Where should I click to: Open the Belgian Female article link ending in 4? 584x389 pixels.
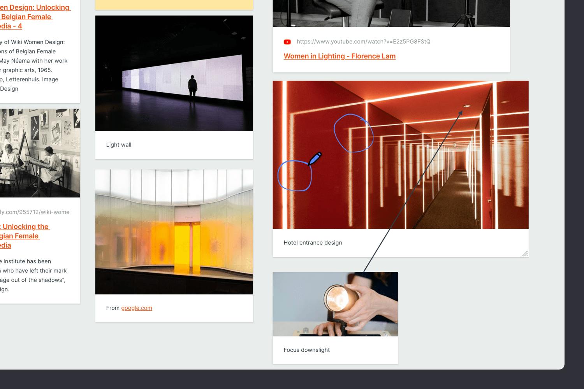click(34, 17)
